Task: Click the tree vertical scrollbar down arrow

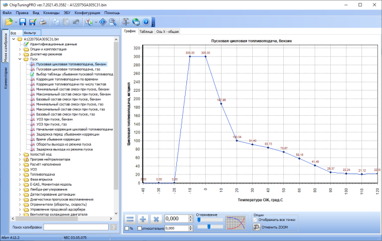Action: (x=116, y=213)
